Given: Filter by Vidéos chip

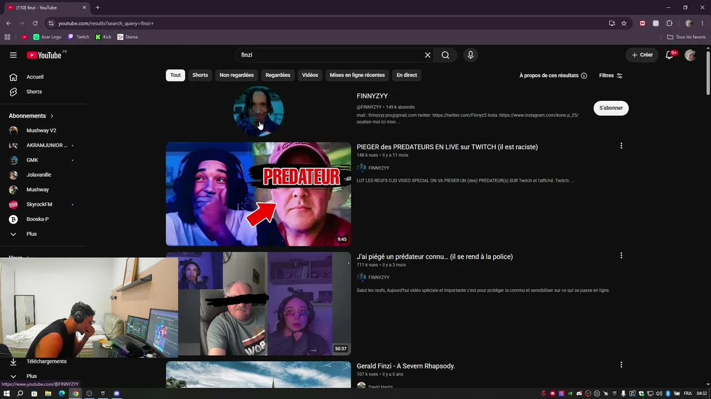Looking at the screenshot, I should point(310,75).
